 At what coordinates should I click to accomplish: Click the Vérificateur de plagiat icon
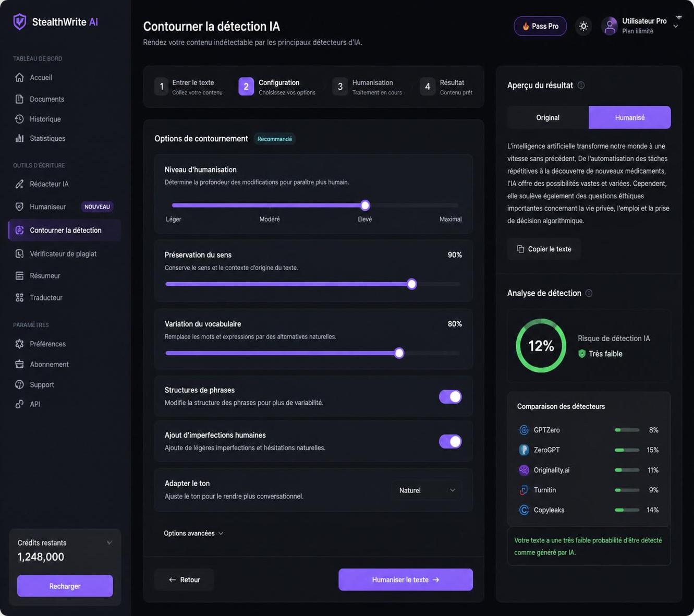pyautogui.click(x=19, y=253)
